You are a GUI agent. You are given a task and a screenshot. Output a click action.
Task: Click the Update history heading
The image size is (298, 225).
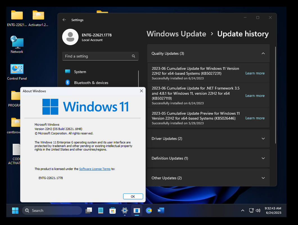coord(243,34)
